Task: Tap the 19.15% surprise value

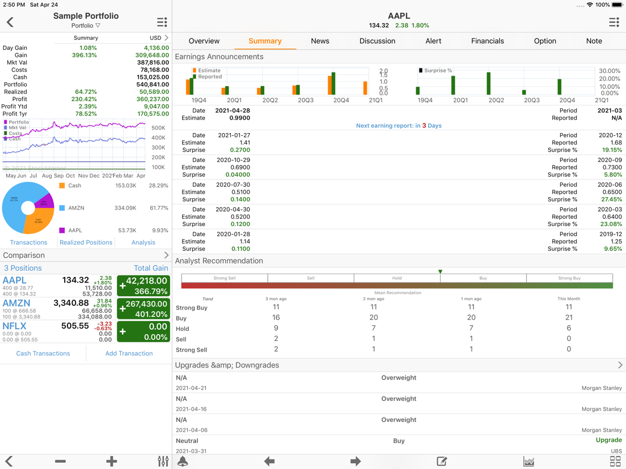Action: (612, 150)
